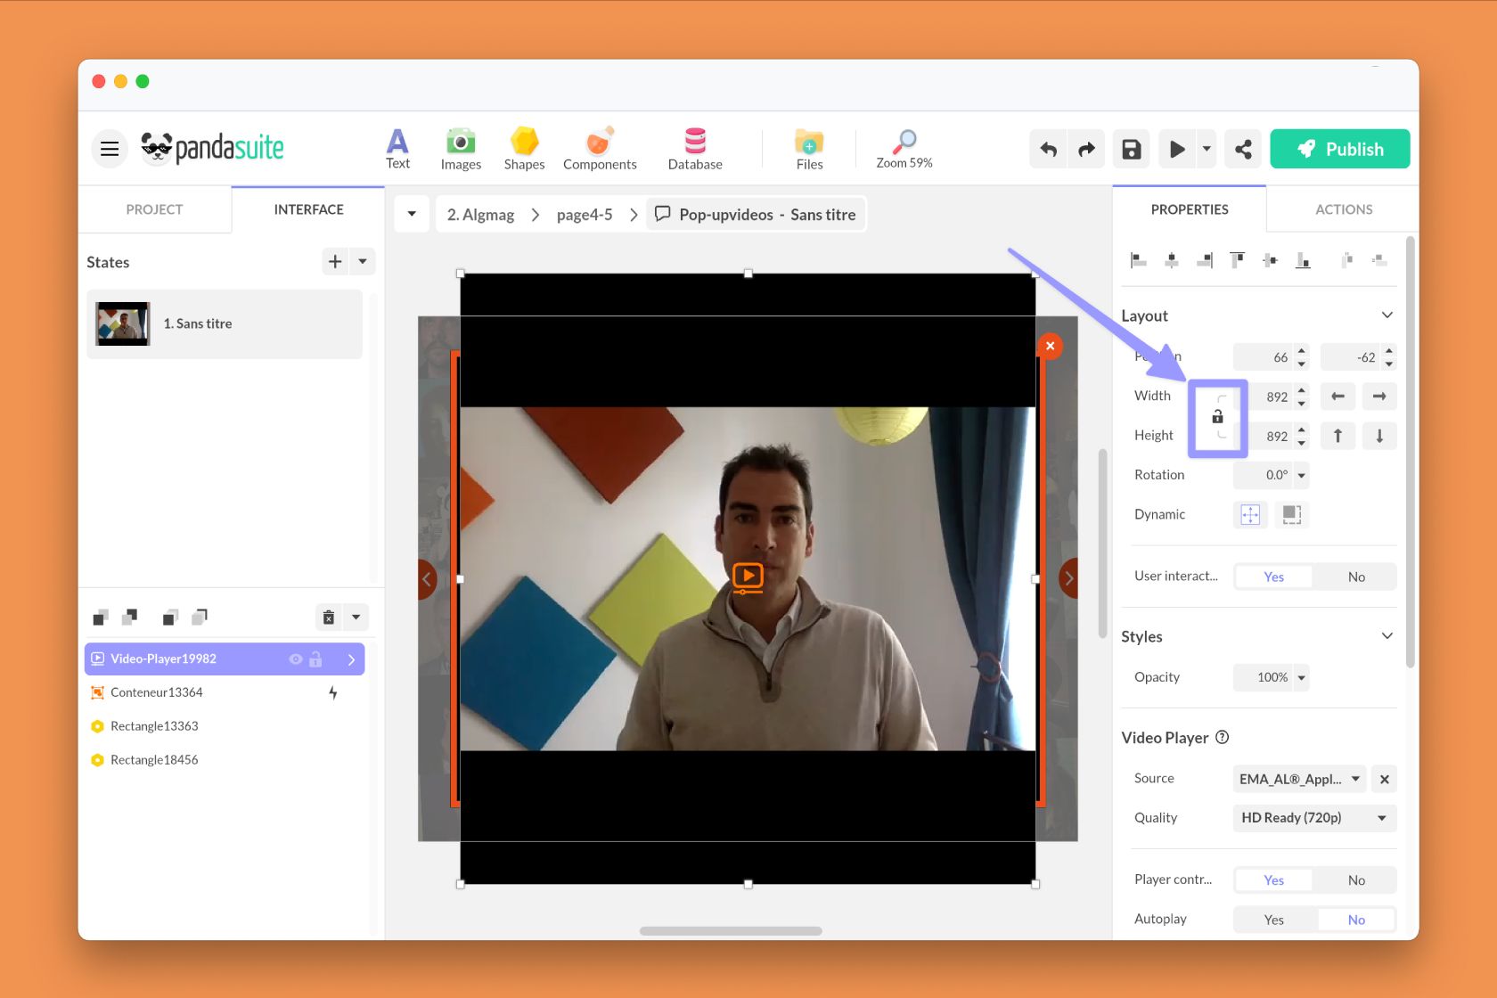
Task: Toggle visibility of Video-Player19982 layer
Action: click(x=295, y=659)
